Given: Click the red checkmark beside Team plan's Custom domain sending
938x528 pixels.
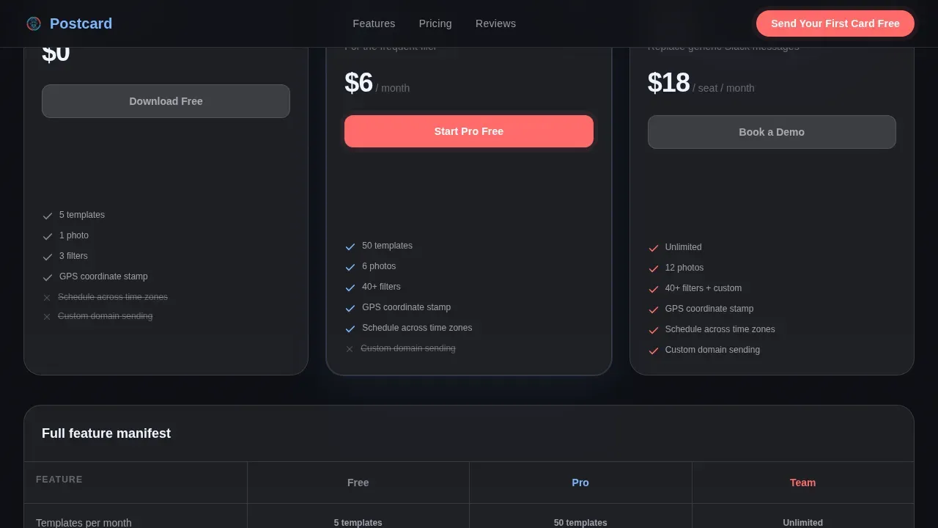Looking at the screenshot, I should (654, 351).
